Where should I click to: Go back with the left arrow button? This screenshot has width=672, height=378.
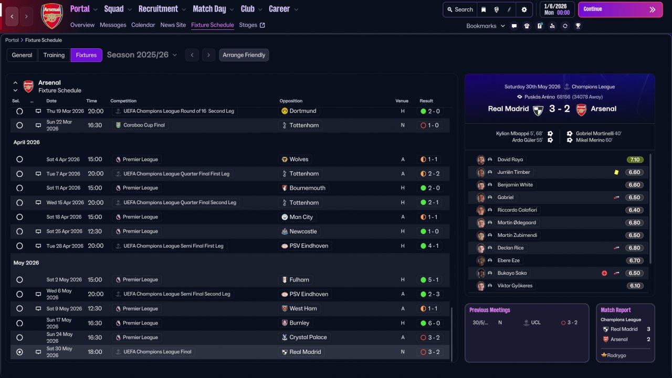click(x=12, y=16)
